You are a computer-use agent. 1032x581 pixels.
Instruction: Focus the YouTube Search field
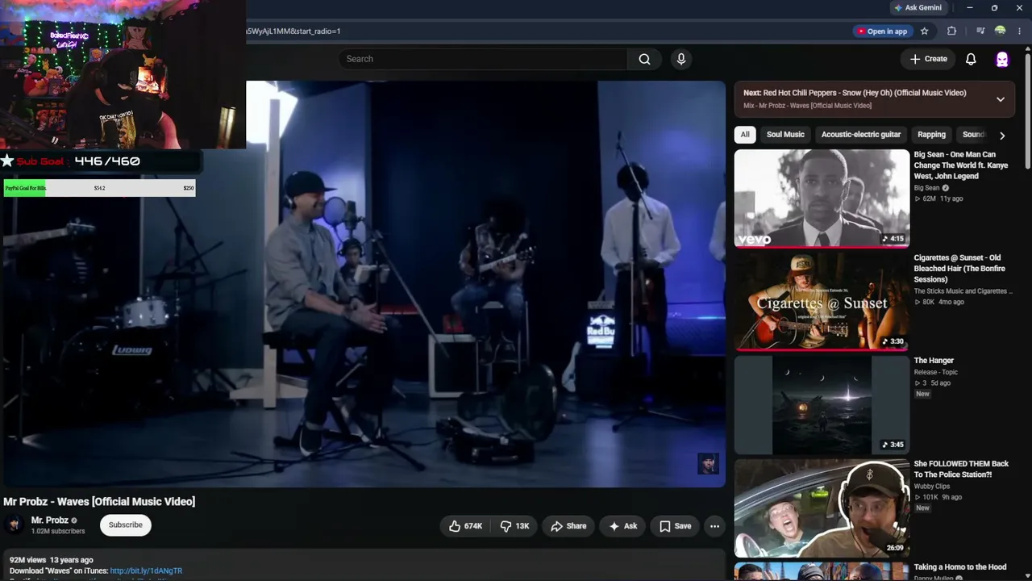pos(483,59)
